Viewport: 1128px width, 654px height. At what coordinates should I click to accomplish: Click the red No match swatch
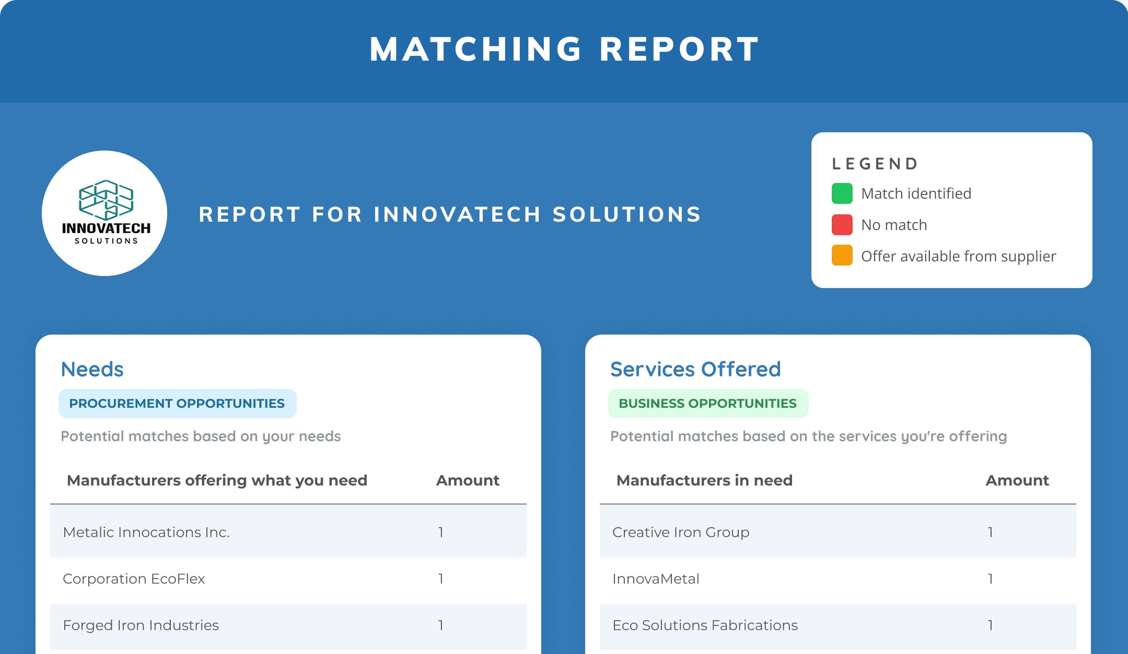click(842, 225)
